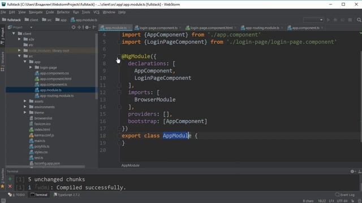
Task: Open Project panel settings gear
Action: point(87,27)
